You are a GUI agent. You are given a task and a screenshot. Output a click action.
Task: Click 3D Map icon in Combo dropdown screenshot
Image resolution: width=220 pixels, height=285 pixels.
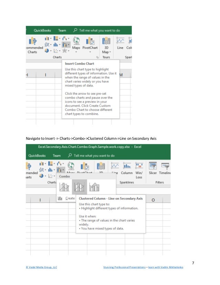pyautogui.click(x=101, y=166)
